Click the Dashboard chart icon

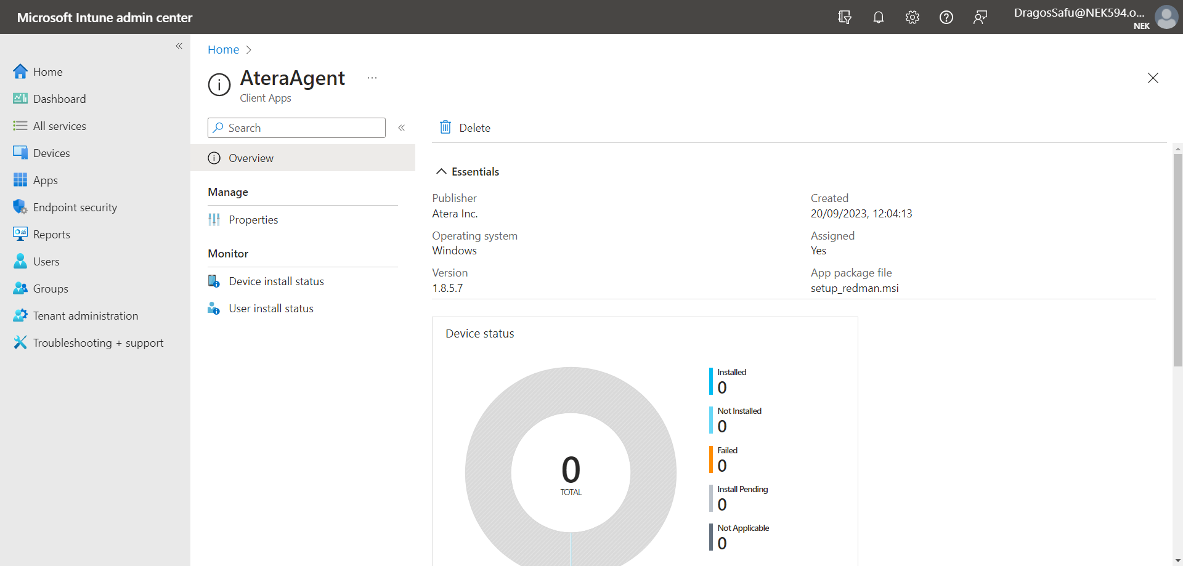pyautogui.click(x=20, y=99)
